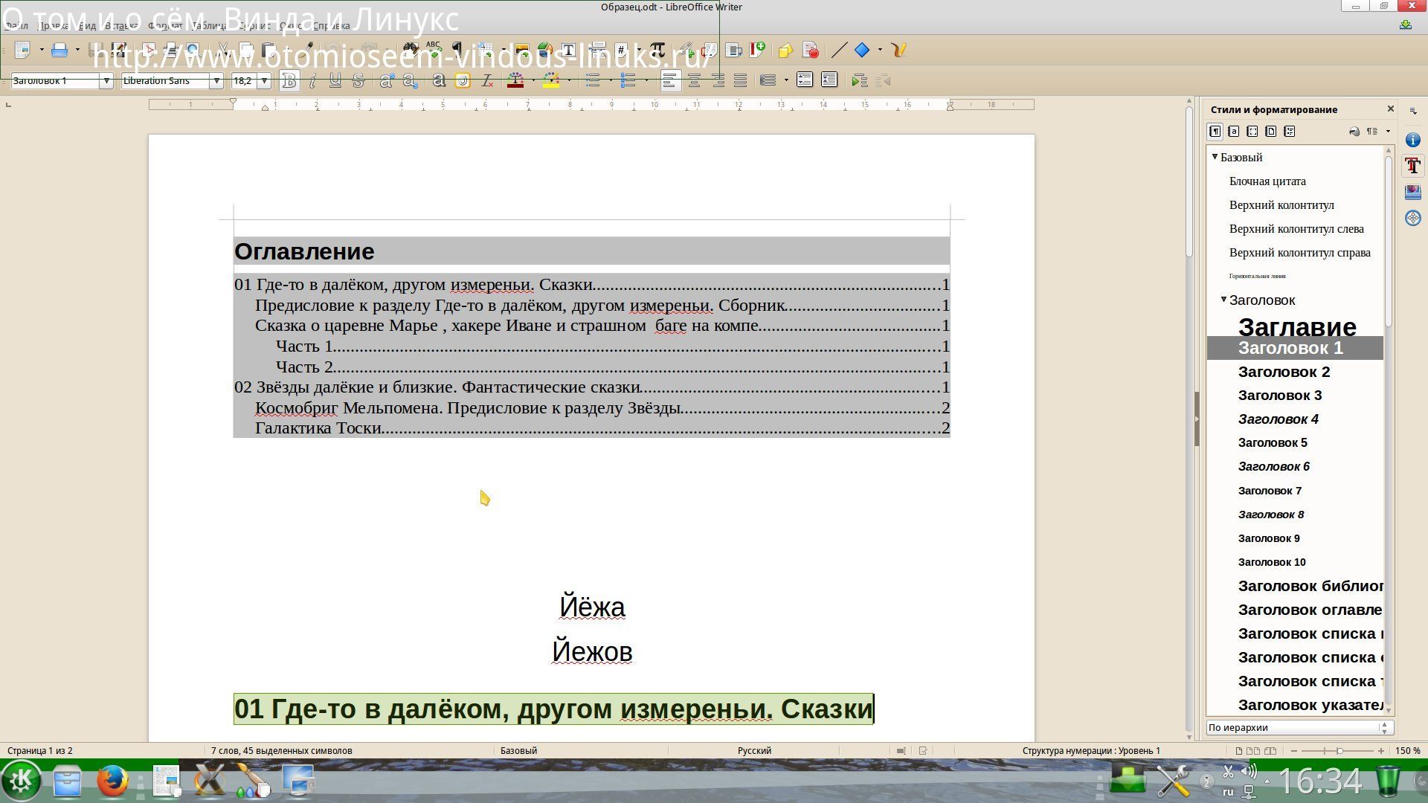Toggle center alignment
Image resolution: width=1428 pixels, height=803 pixels.
(x=694, y=80)
